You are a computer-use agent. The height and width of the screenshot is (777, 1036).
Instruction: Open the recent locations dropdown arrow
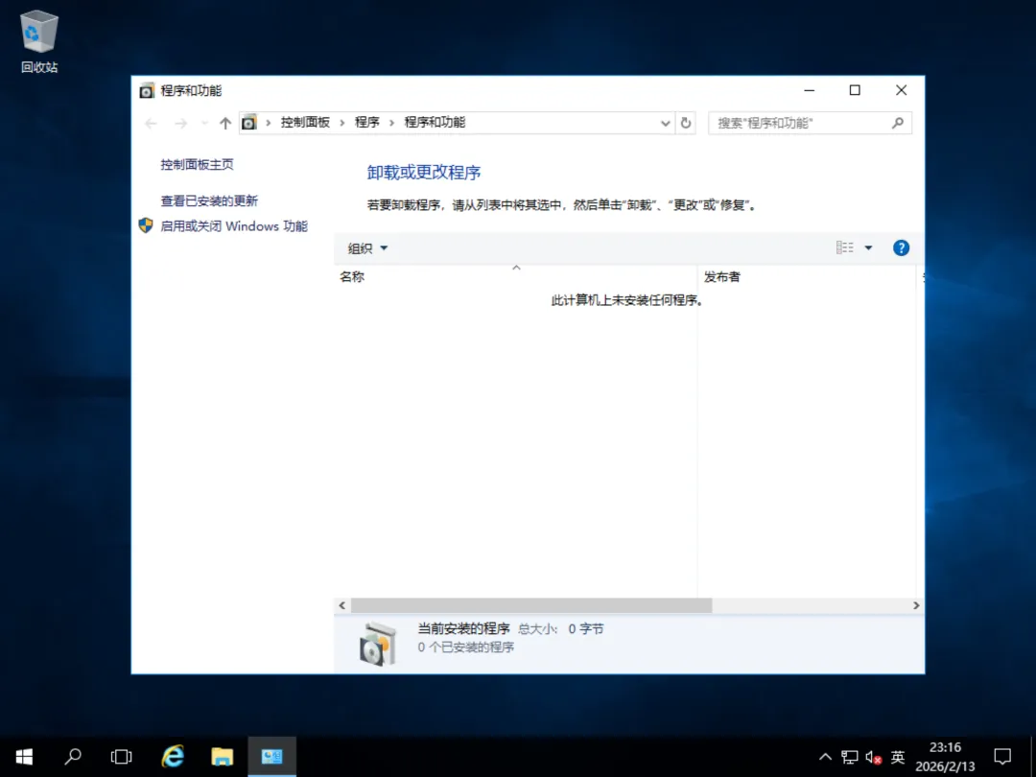[x=204, y=123]
